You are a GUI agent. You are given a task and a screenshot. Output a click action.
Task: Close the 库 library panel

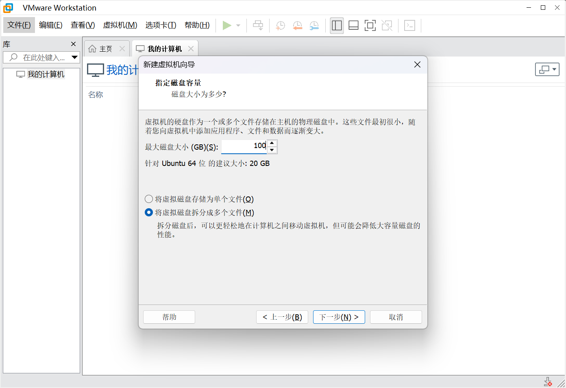coord(73,44)
